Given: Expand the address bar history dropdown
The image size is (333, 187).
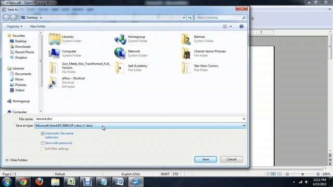Looking at the screenshot, I should point(184,18).
